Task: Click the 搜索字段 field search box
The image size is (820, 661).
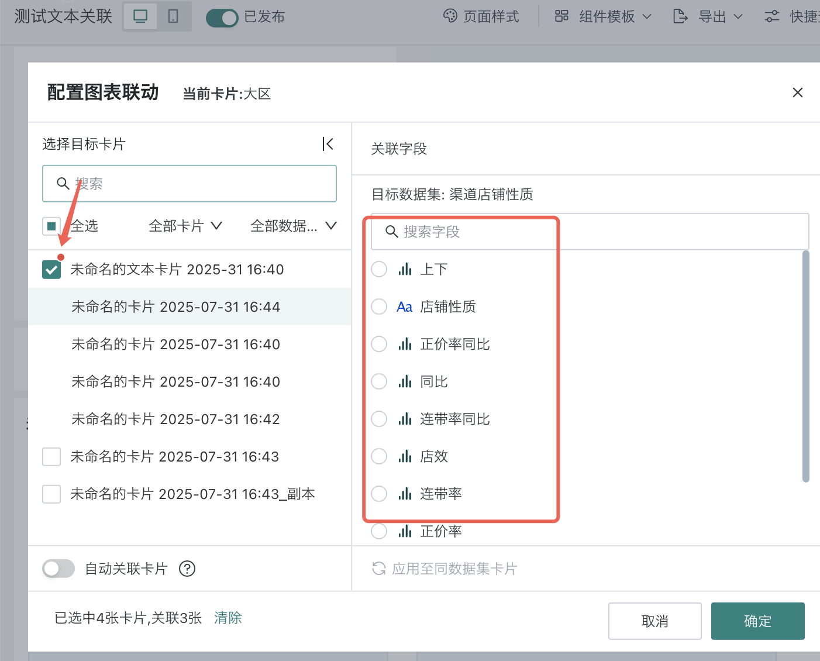Action: pos(590,232)
